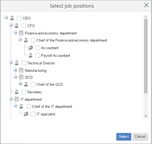Viewport: 152px width, 144px height.
Task: Tick the Technical Director checkbox
Action: (x=24, y=63)
